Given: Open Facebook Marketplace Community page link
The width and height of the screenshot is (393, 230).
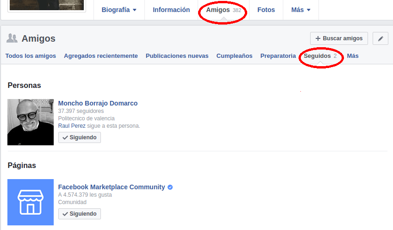Looking at the screenshot, I should pyautogui.click(x=112, y=187).
